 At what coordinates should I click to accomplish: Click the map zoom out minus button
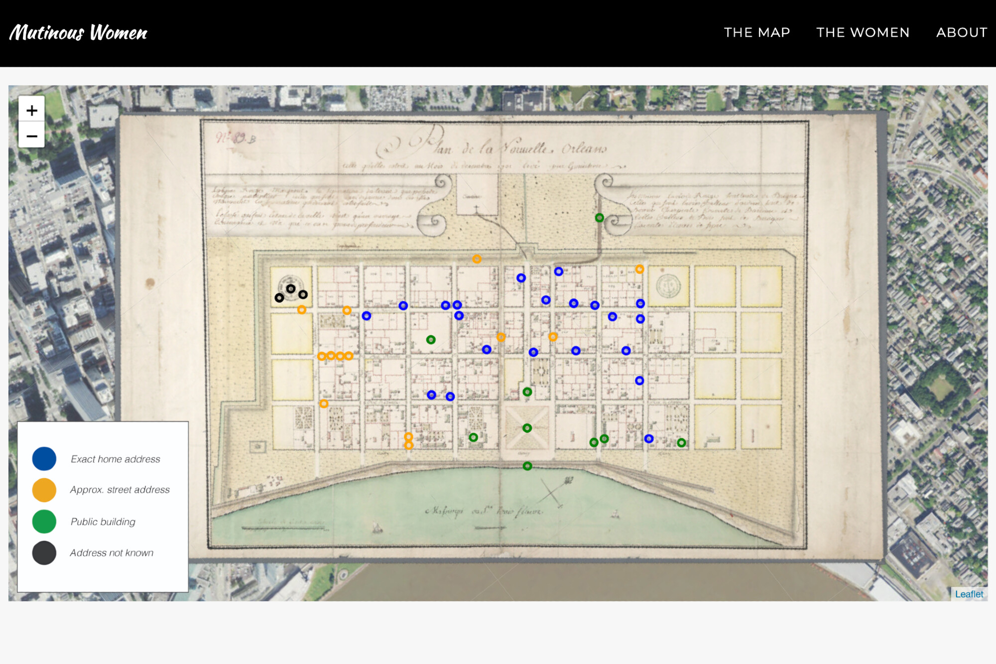click(31, 135)
